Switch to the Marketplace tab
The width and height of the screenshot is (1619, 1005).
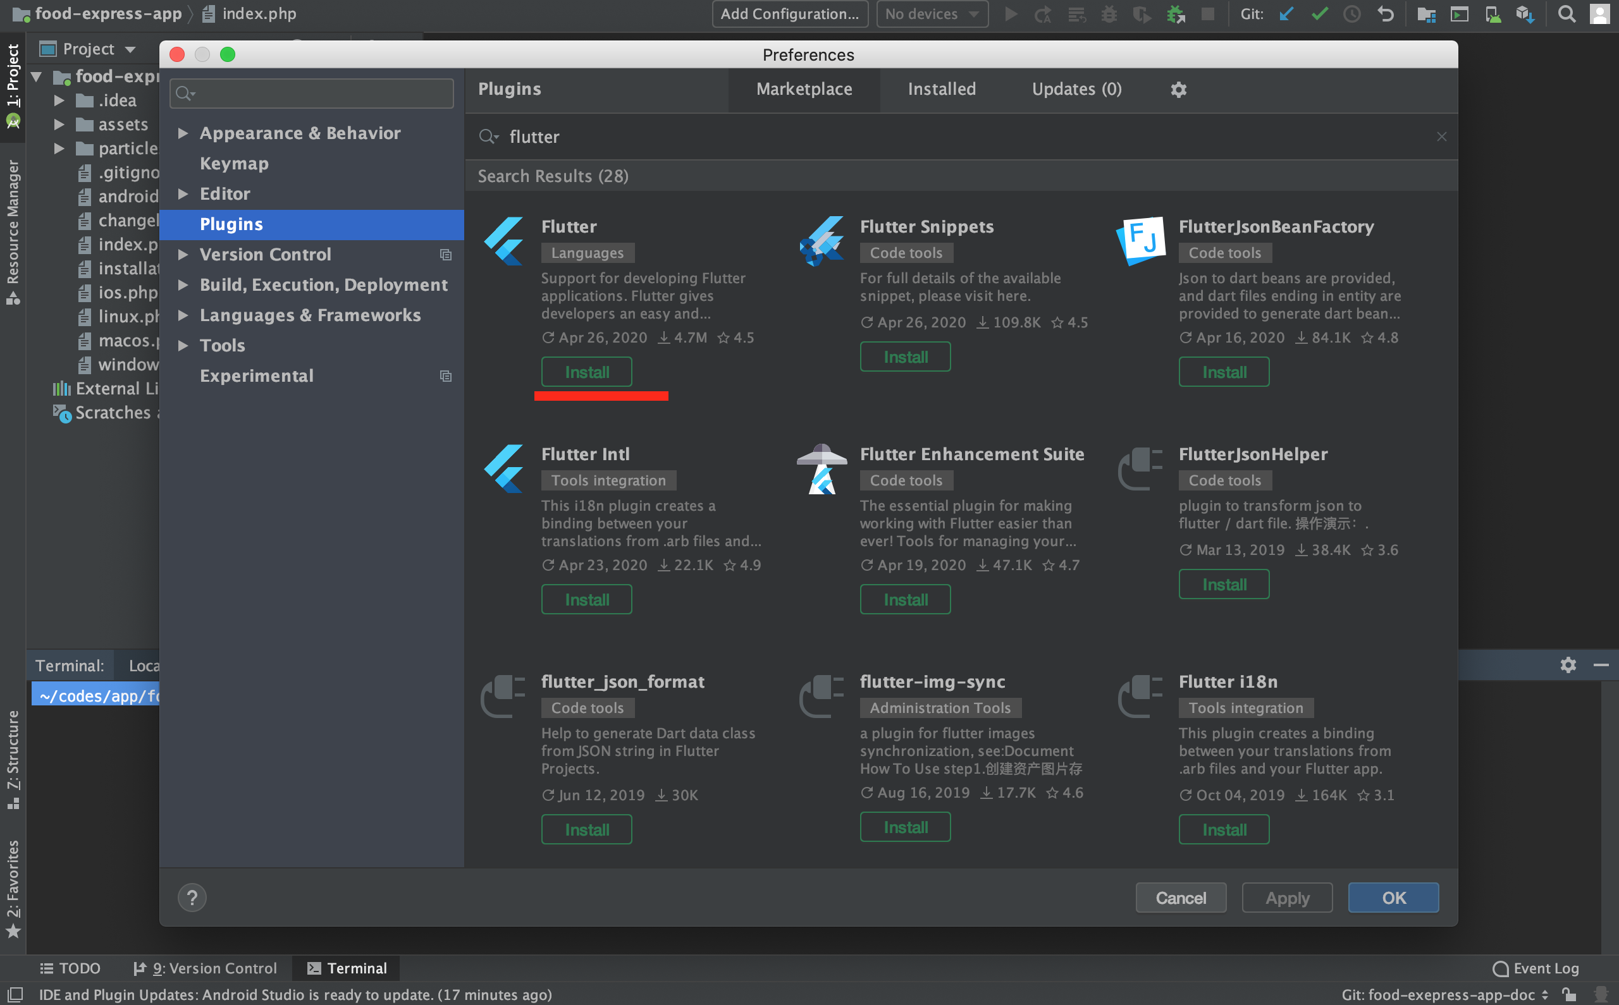804,89
